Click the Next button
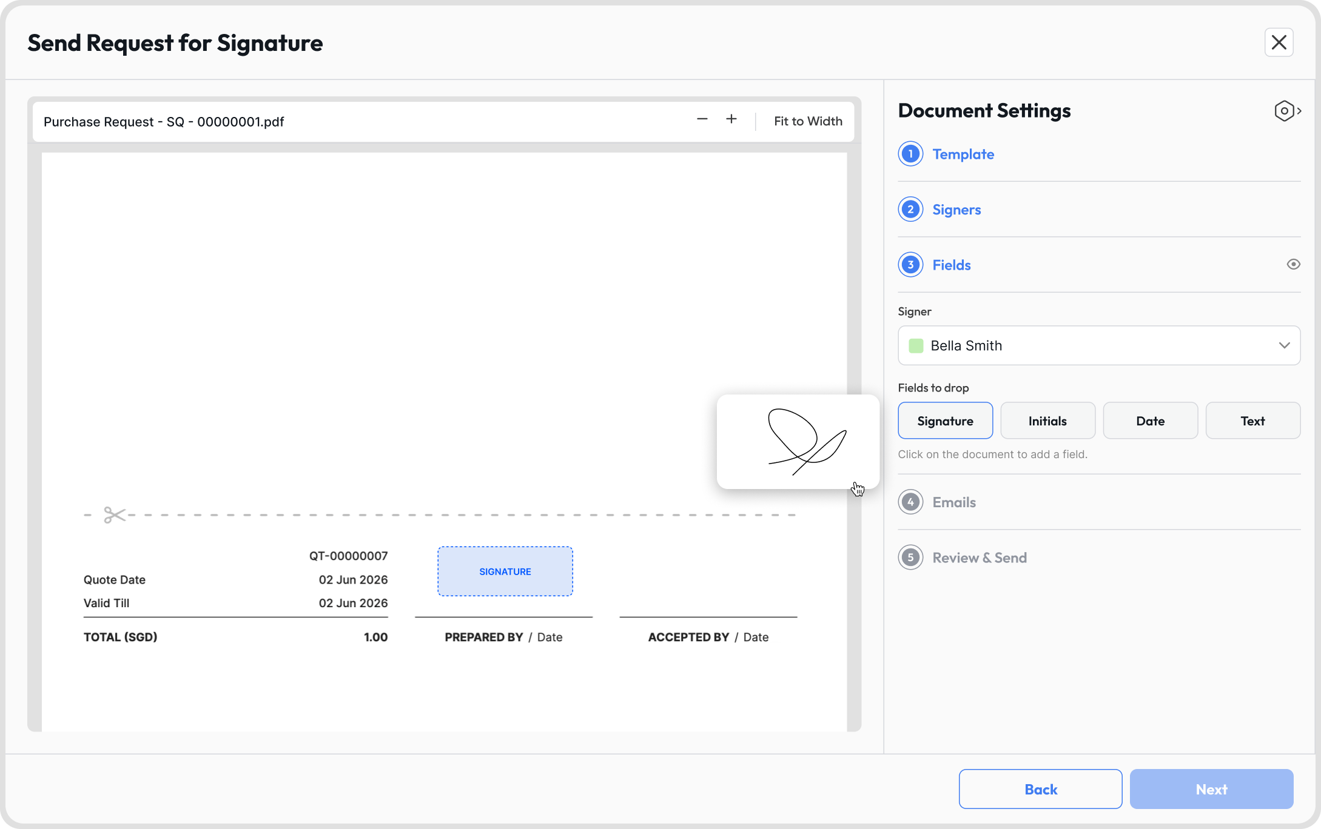Screen dimensions: 1321x829 coord(1211,789)
